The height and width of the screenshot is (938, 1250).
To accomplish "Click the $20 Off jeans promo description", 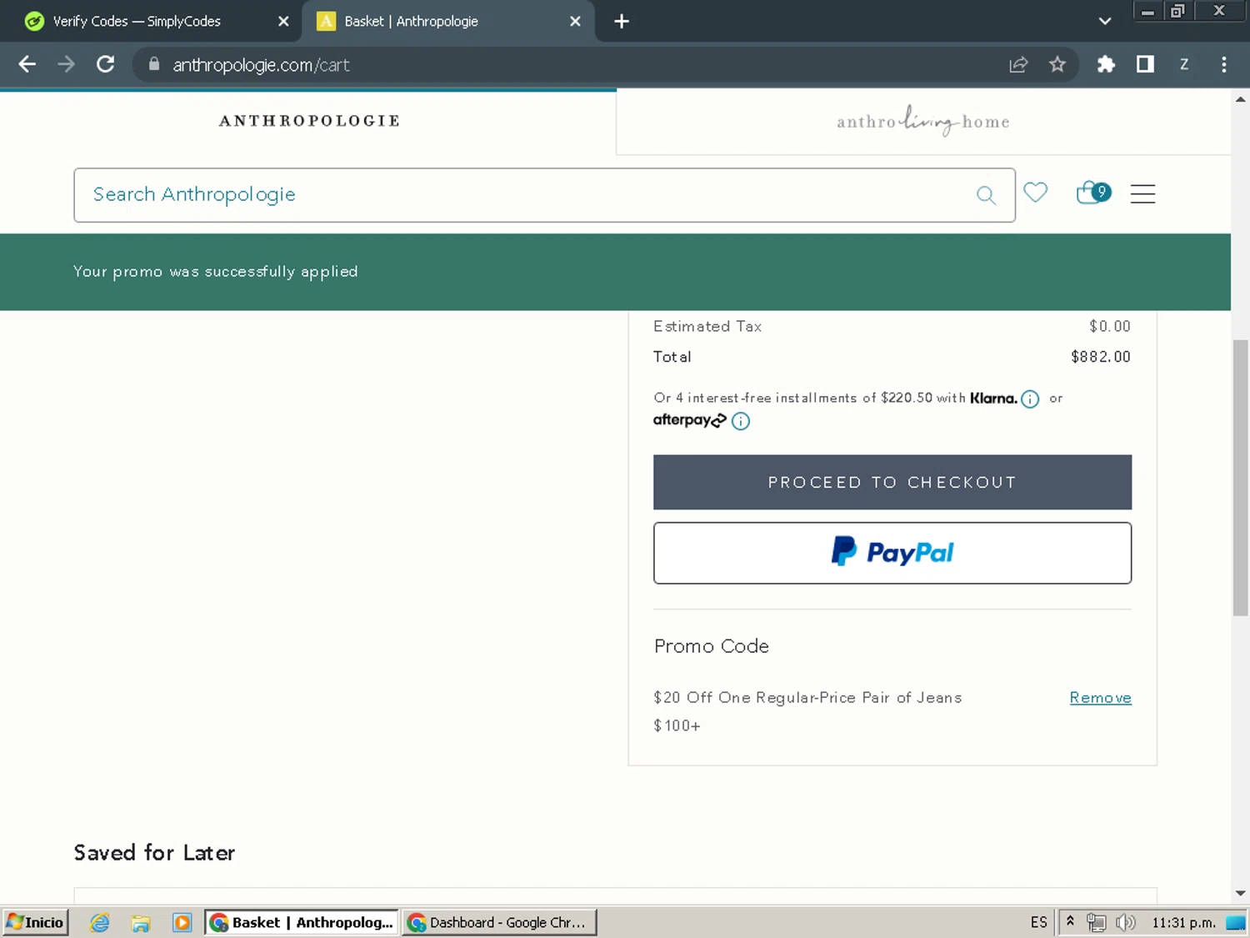I will point(807,711).
